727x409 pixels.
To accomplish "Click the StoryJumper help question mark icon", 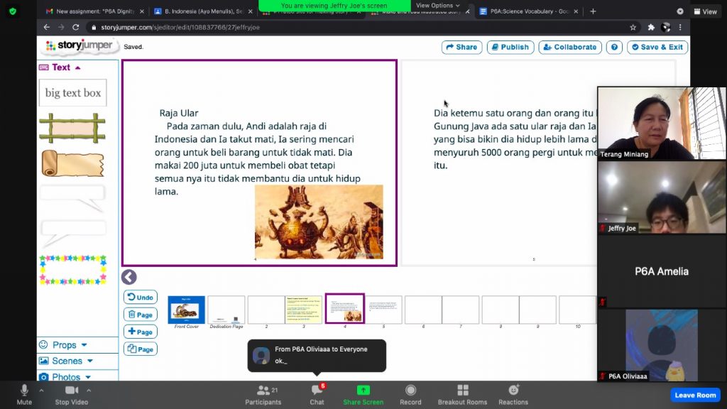I will (614, 47).
